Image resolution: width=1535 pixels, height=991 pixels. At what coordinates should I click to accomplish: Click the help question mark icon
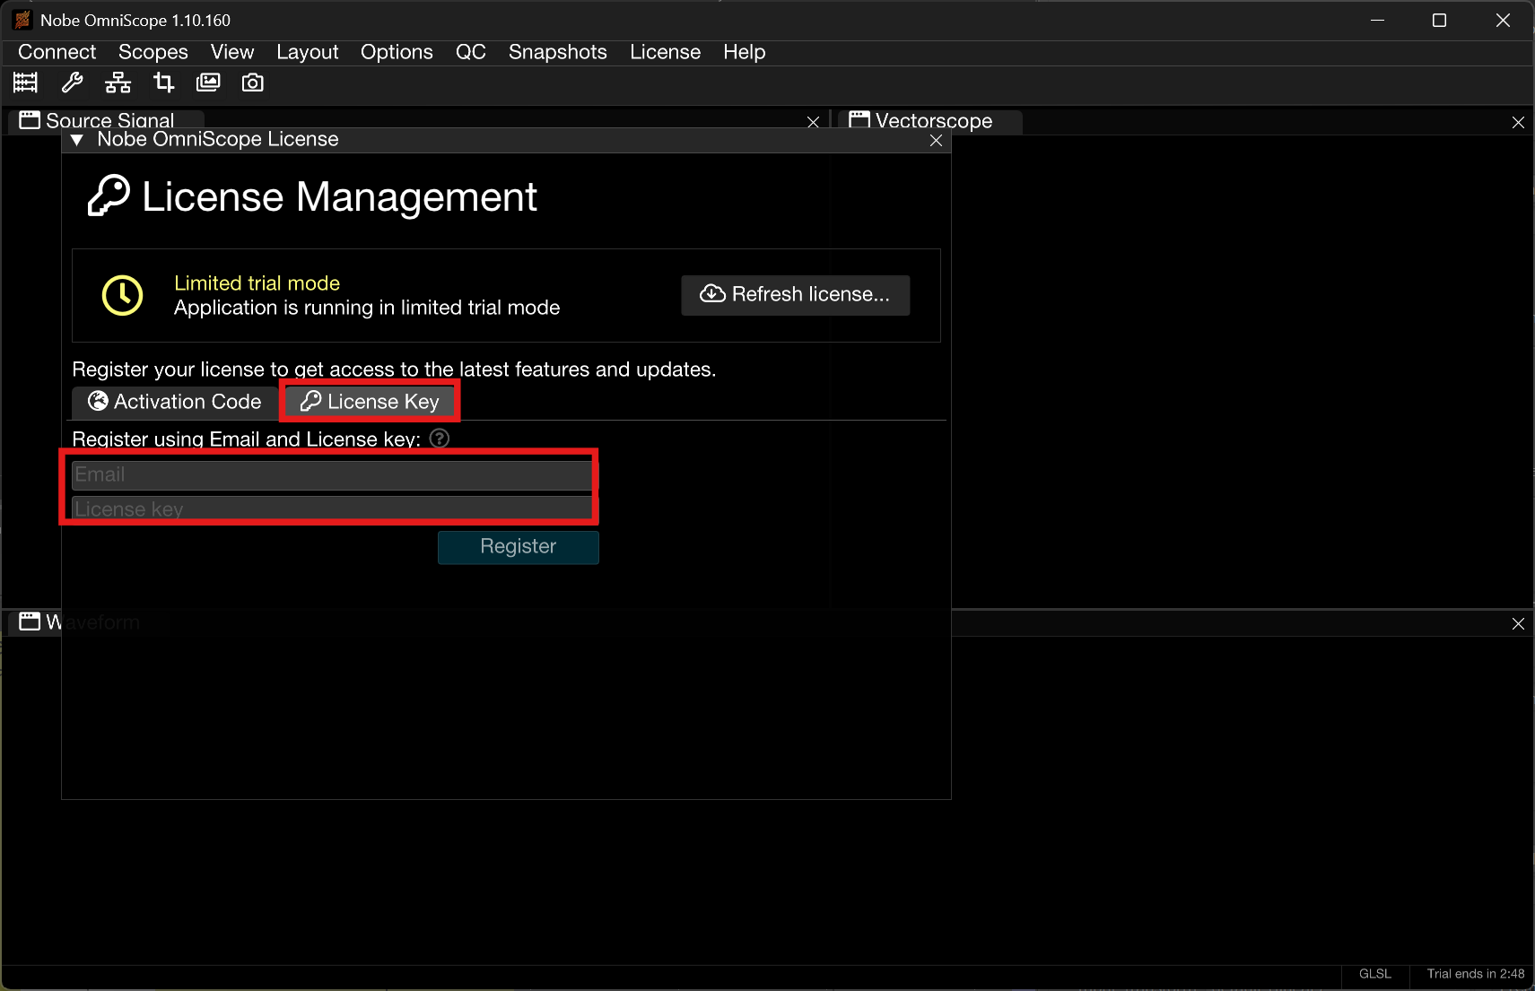click(440, 439)
